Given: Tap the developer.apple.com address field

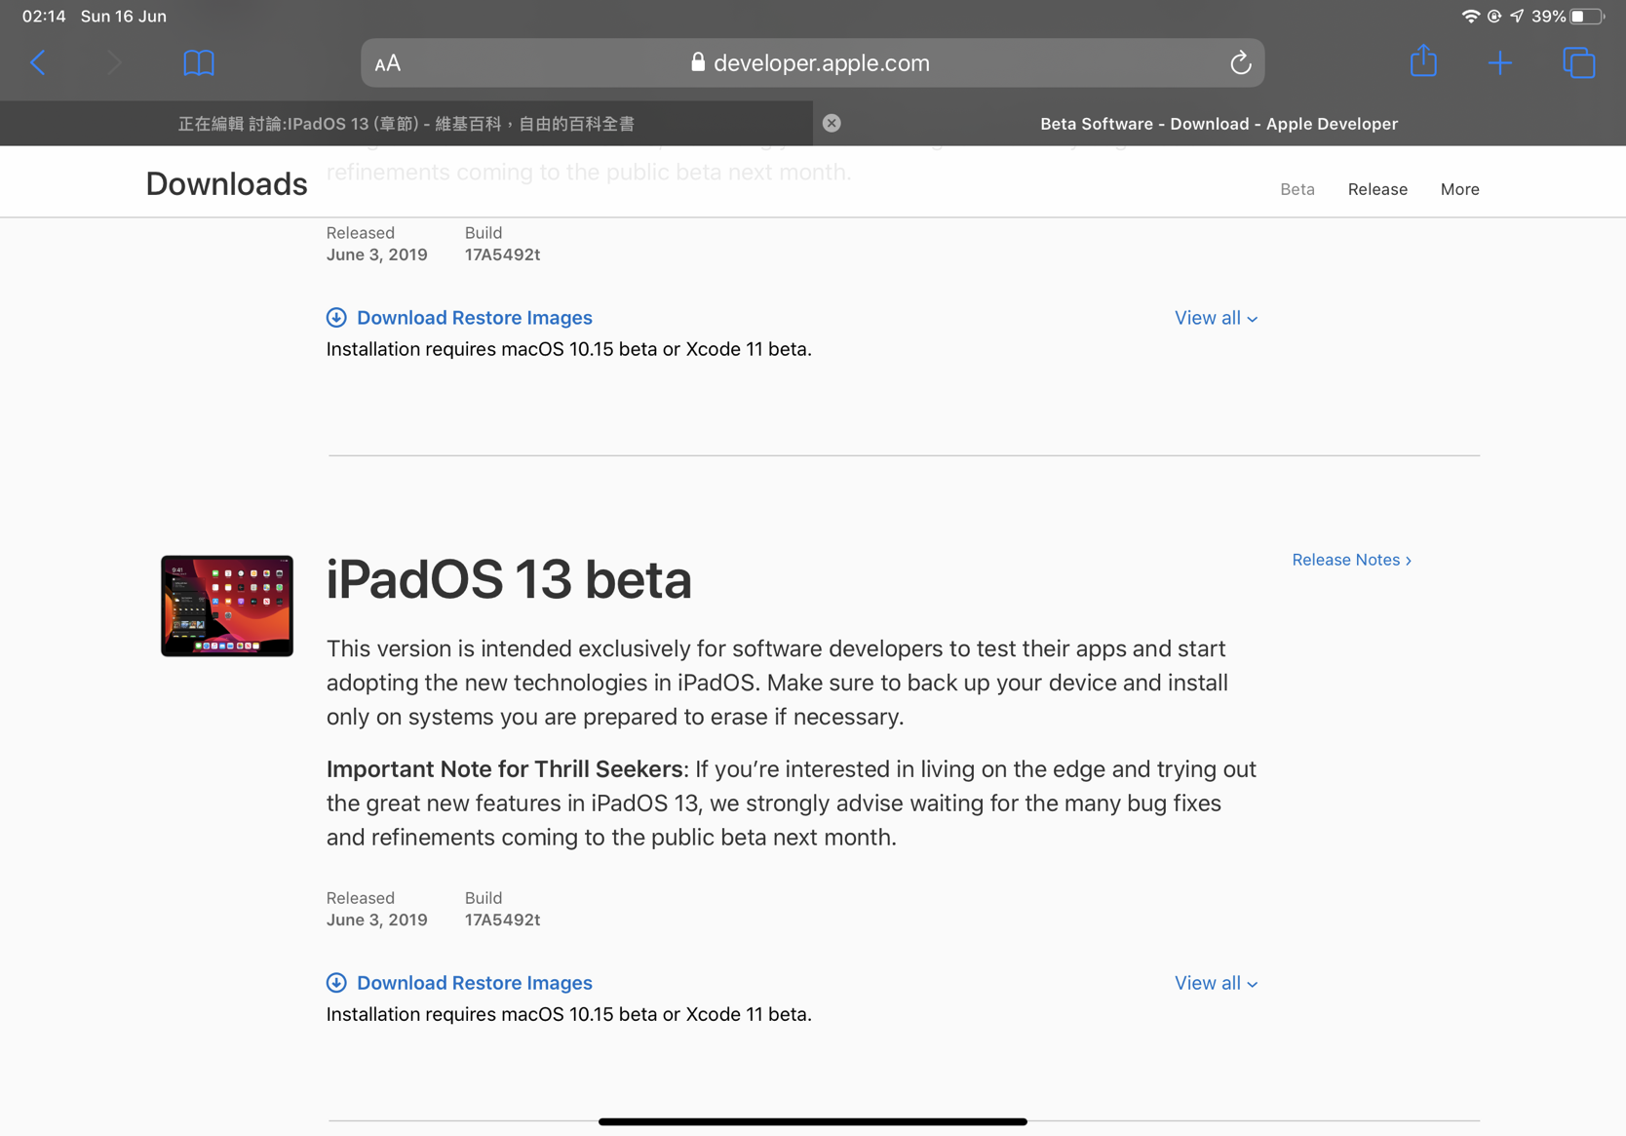Looking at the screenshot, I should (x=812, y=62).
